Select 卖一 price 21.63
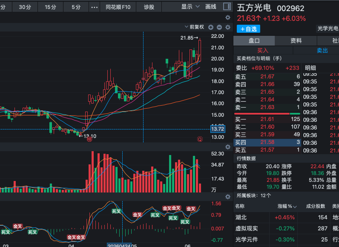Viewport: 339px width, 247px height. coord(267,107)
